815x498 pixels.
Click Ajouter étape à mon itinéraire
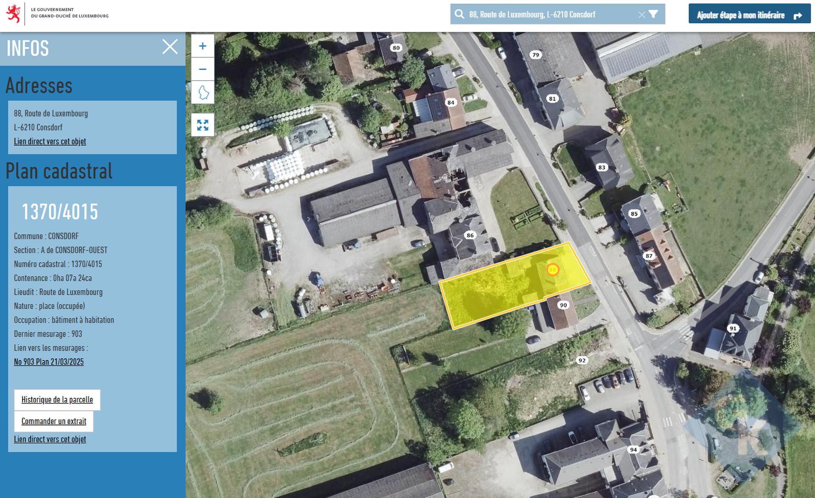pyautogui.click(x=749, y=15)
